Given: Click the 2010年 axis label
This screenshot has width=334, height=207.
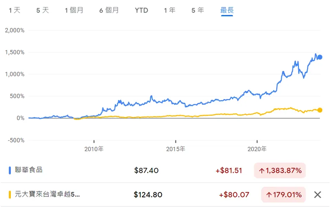Looking at the screenshot, I should coord(94,149).
